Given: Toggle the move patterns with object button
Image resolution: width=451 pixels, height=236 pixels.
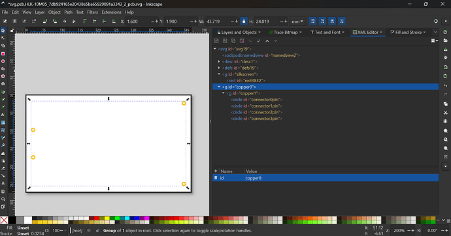Looking at the screenshot, I should pos(342,22).
